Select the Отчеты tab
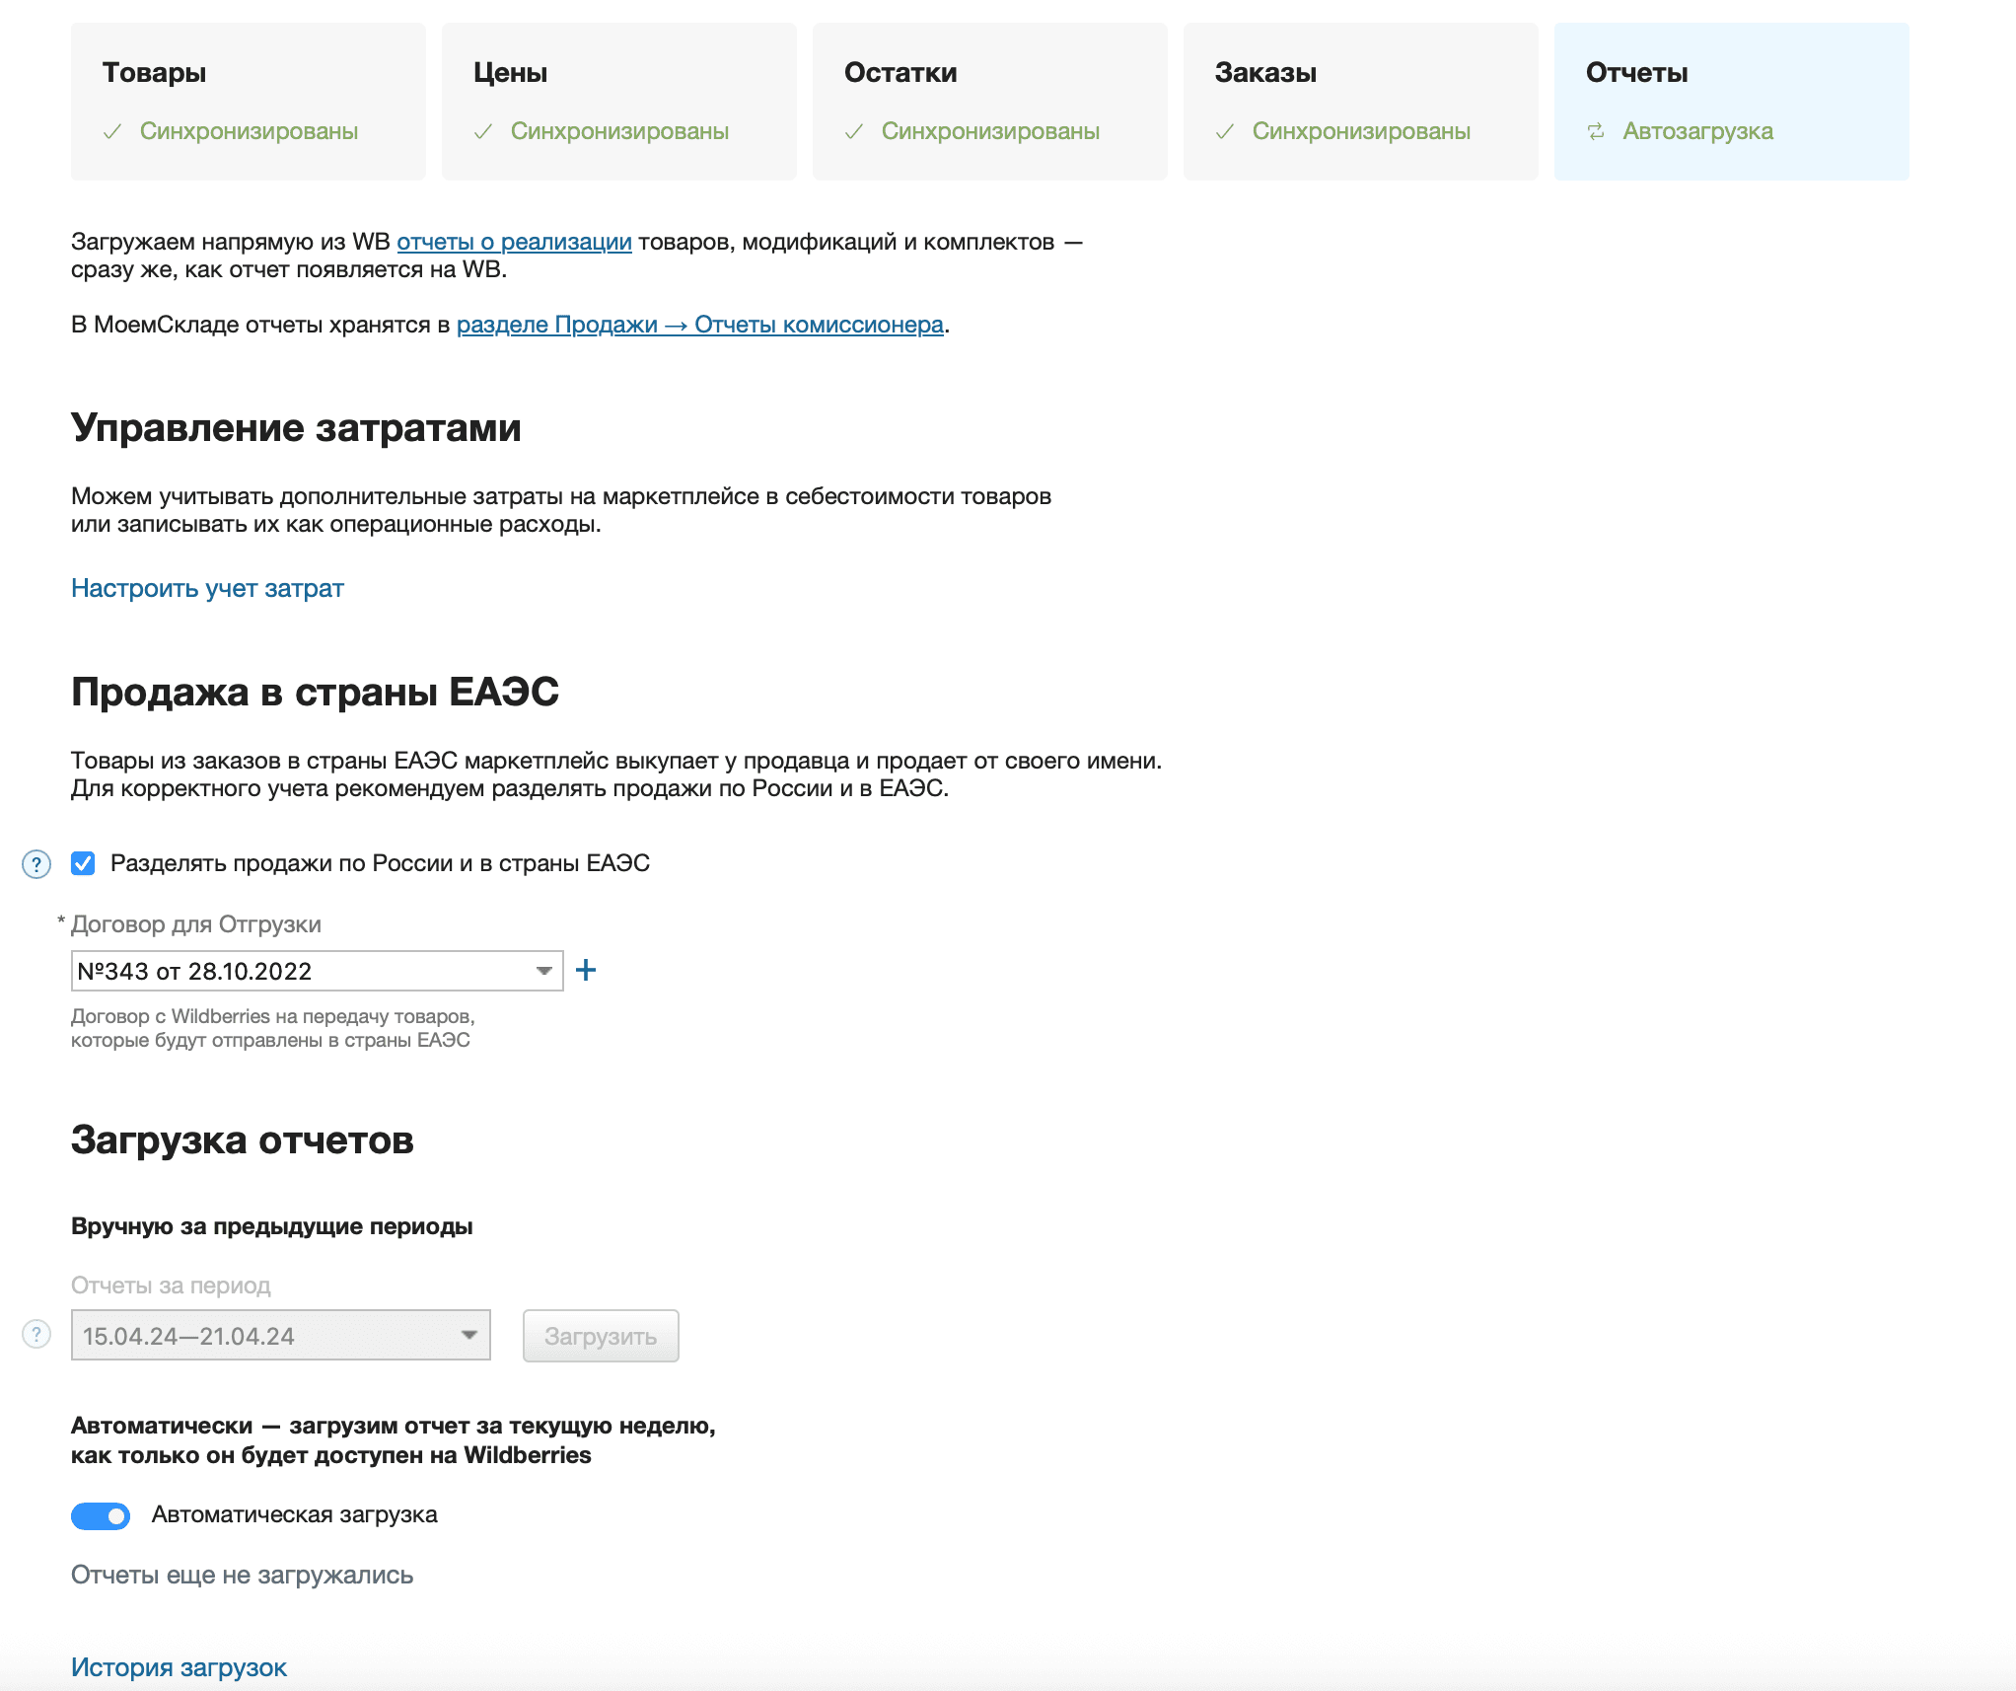 (1732, 99)
